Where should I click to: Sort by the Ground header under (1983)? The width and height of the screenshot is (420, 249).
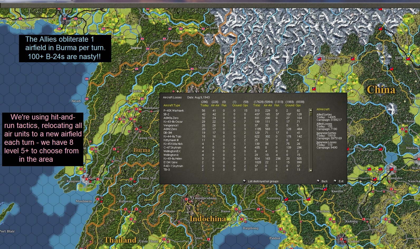[x=289, y=105]
